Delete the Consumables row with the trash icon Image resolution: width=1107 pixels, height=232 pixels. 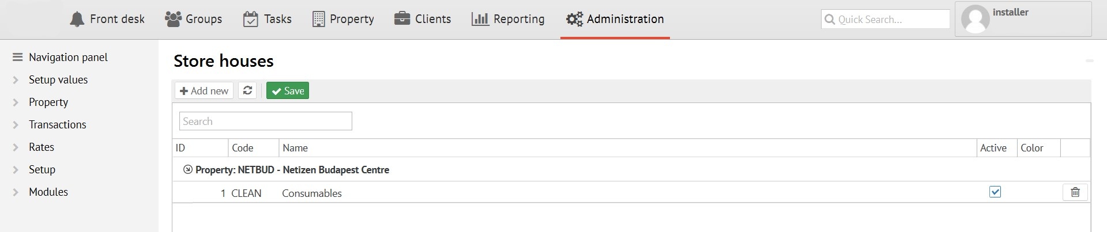click(1075, 192)
